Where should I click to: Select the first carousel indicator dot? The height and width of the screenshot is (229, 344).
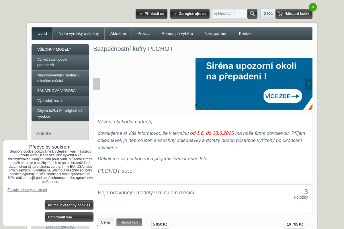pos(196,105)
